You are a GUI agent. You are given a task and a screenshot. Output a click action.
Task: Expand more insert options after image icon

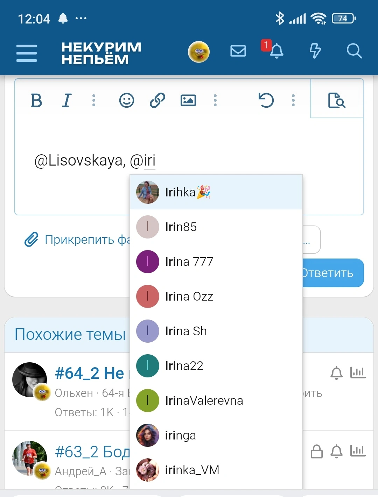[215, 100]
